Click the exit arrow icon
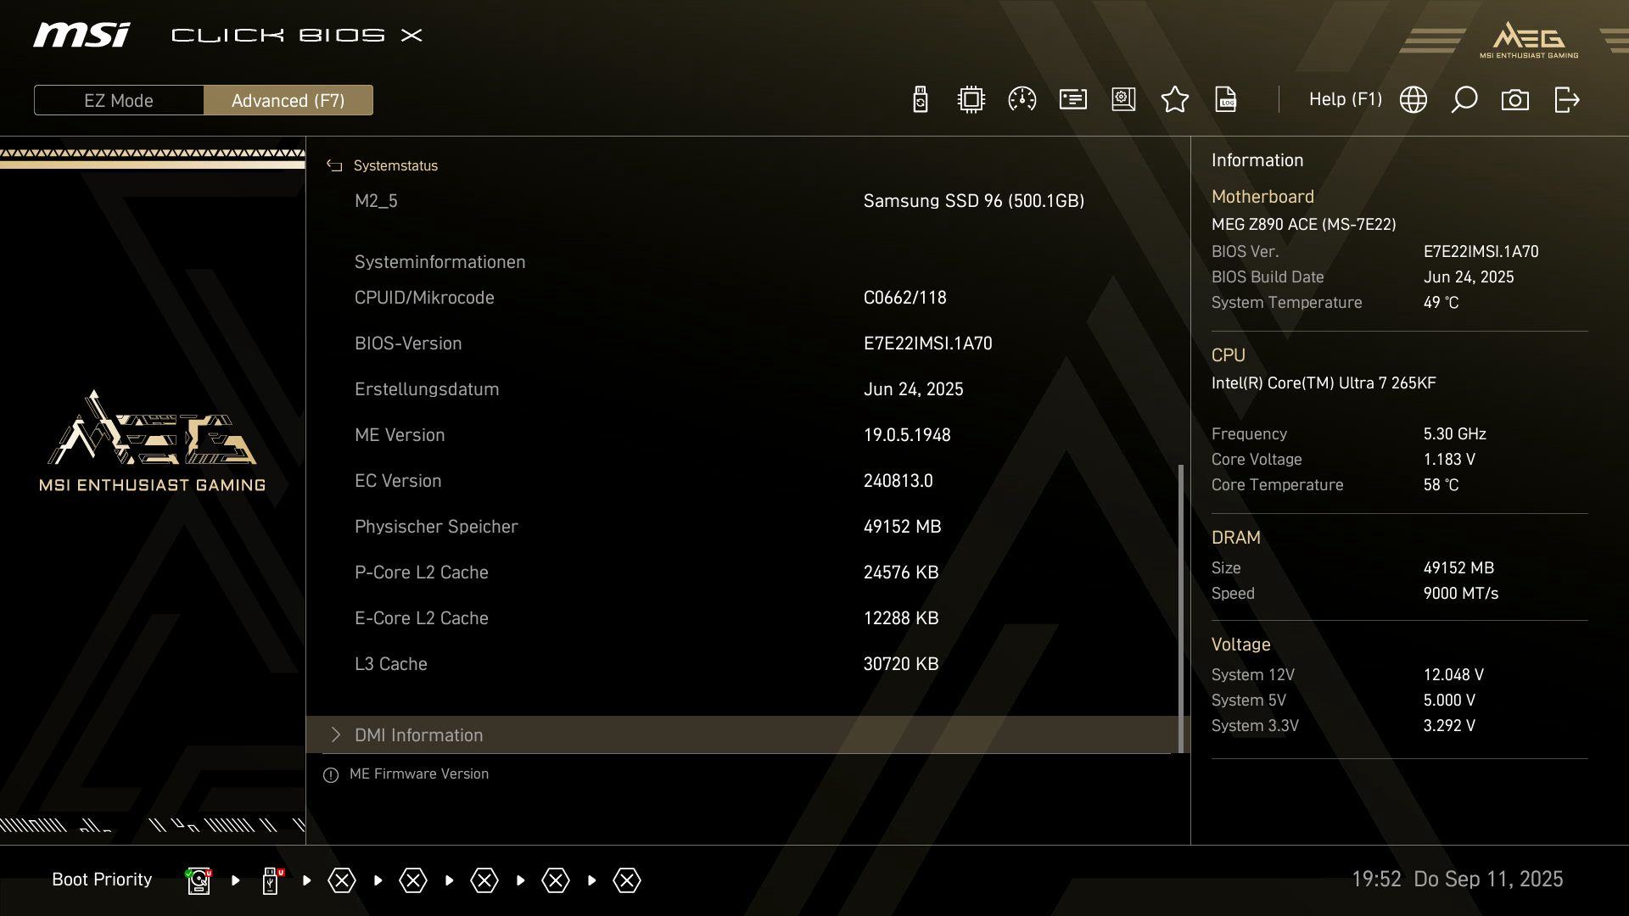The width and height of the screenshot is (1629, 916). tap(1566, 100)
